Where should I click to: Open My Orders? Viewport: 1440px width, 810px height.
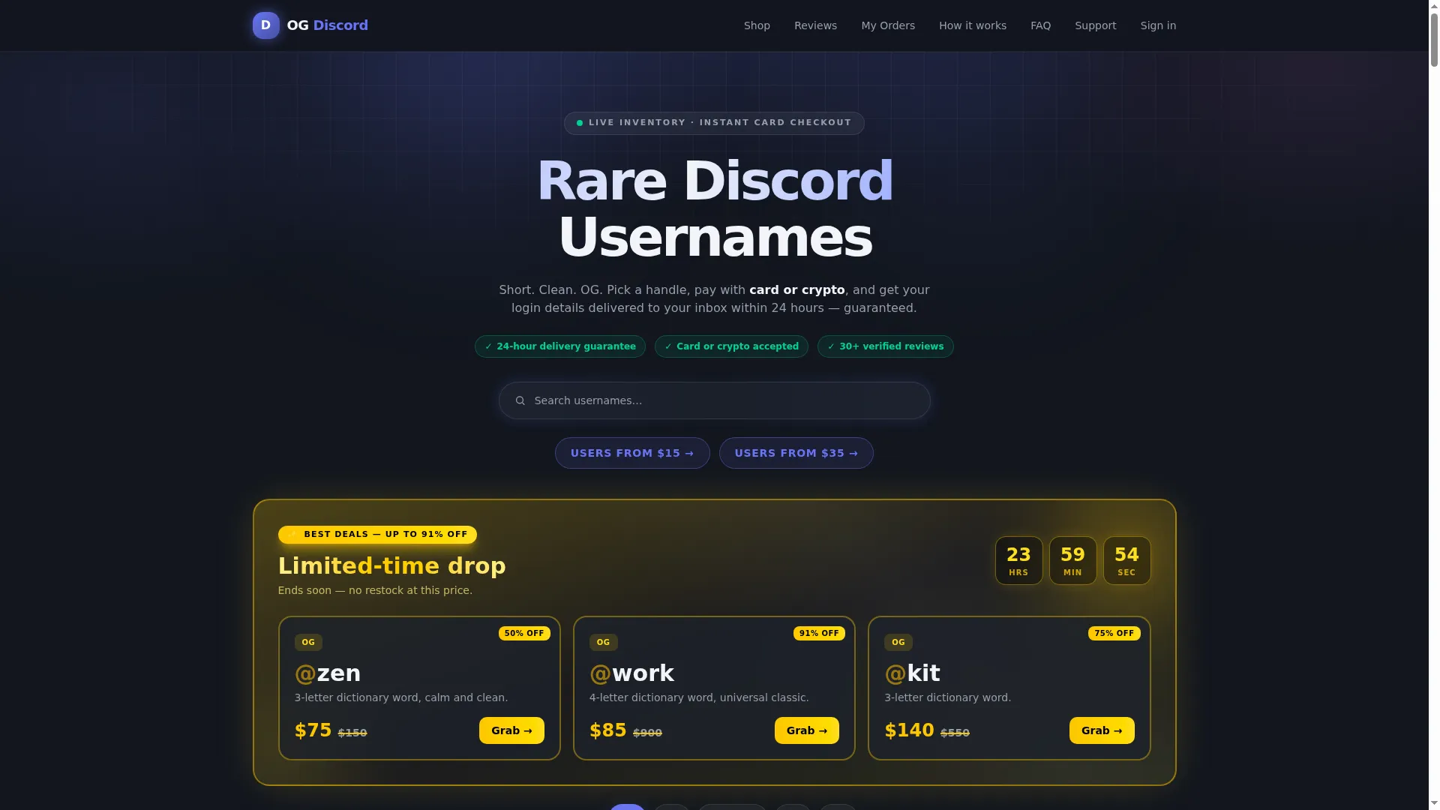888,25
